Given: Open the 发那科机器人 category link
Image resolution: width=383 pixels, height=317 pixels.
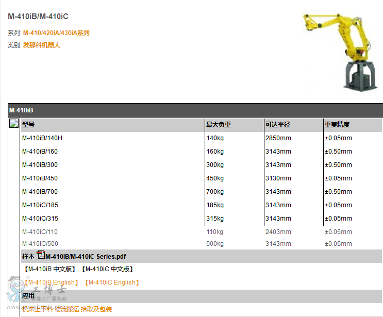Looking at the screenshot, I should 41,45.
